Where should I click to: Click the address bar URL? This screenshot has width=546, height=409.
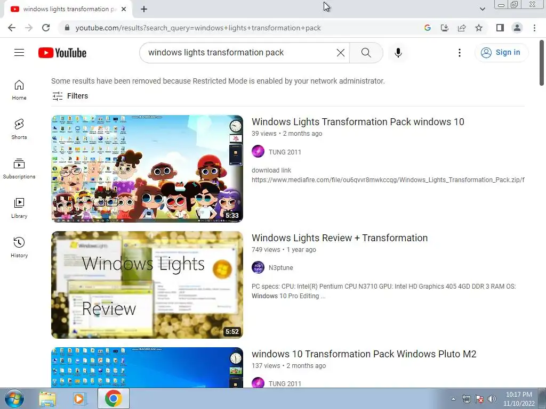click(198, 28)
